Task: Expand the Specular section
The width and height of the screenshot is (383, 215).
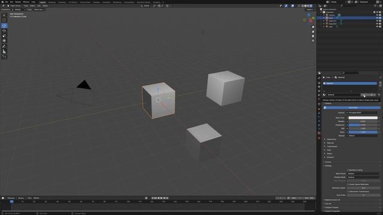Action: (330, 143)
